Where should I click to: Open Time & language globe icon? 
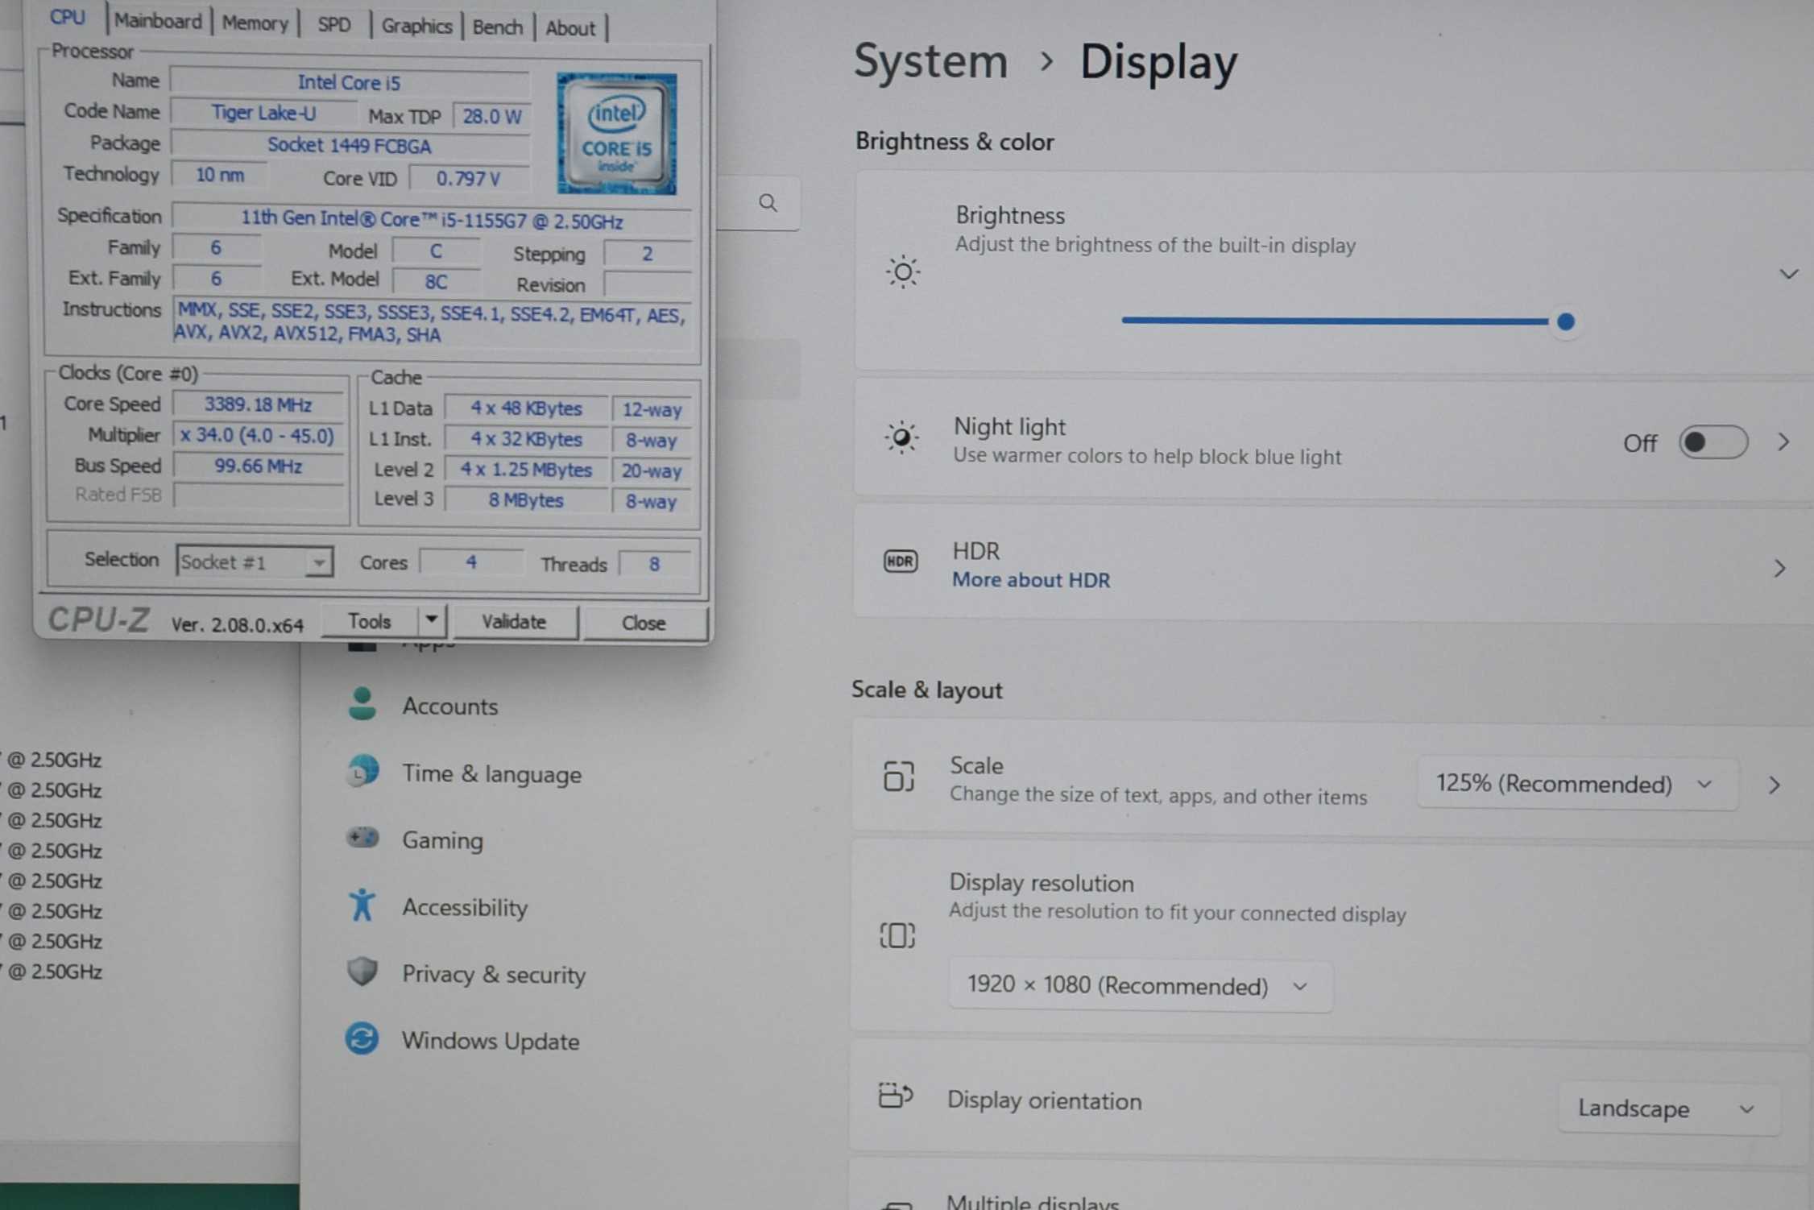point(362,772)
